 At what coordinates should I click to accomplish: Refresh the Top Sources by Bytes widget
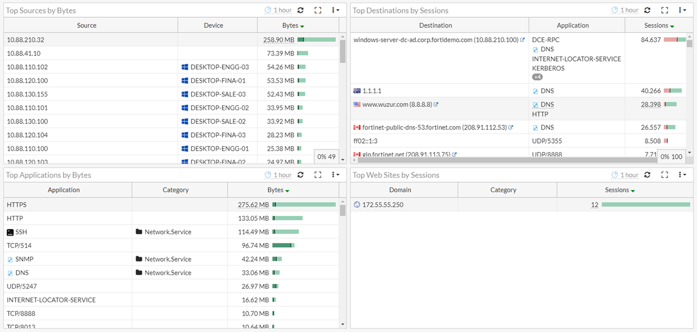tap(301, 10)
